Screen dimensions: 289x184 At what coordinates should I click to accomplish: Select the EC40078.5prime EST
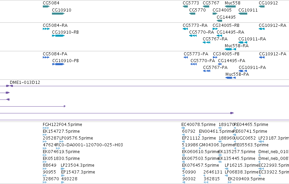[x=183, y=128]
